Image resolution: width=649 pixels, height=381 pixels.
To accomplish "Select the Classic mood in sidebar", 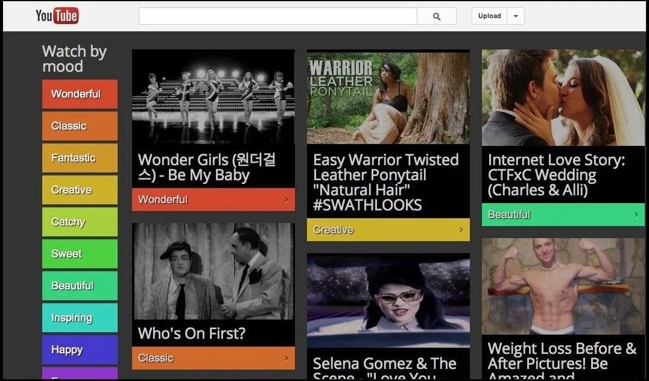I will (80, 126).
